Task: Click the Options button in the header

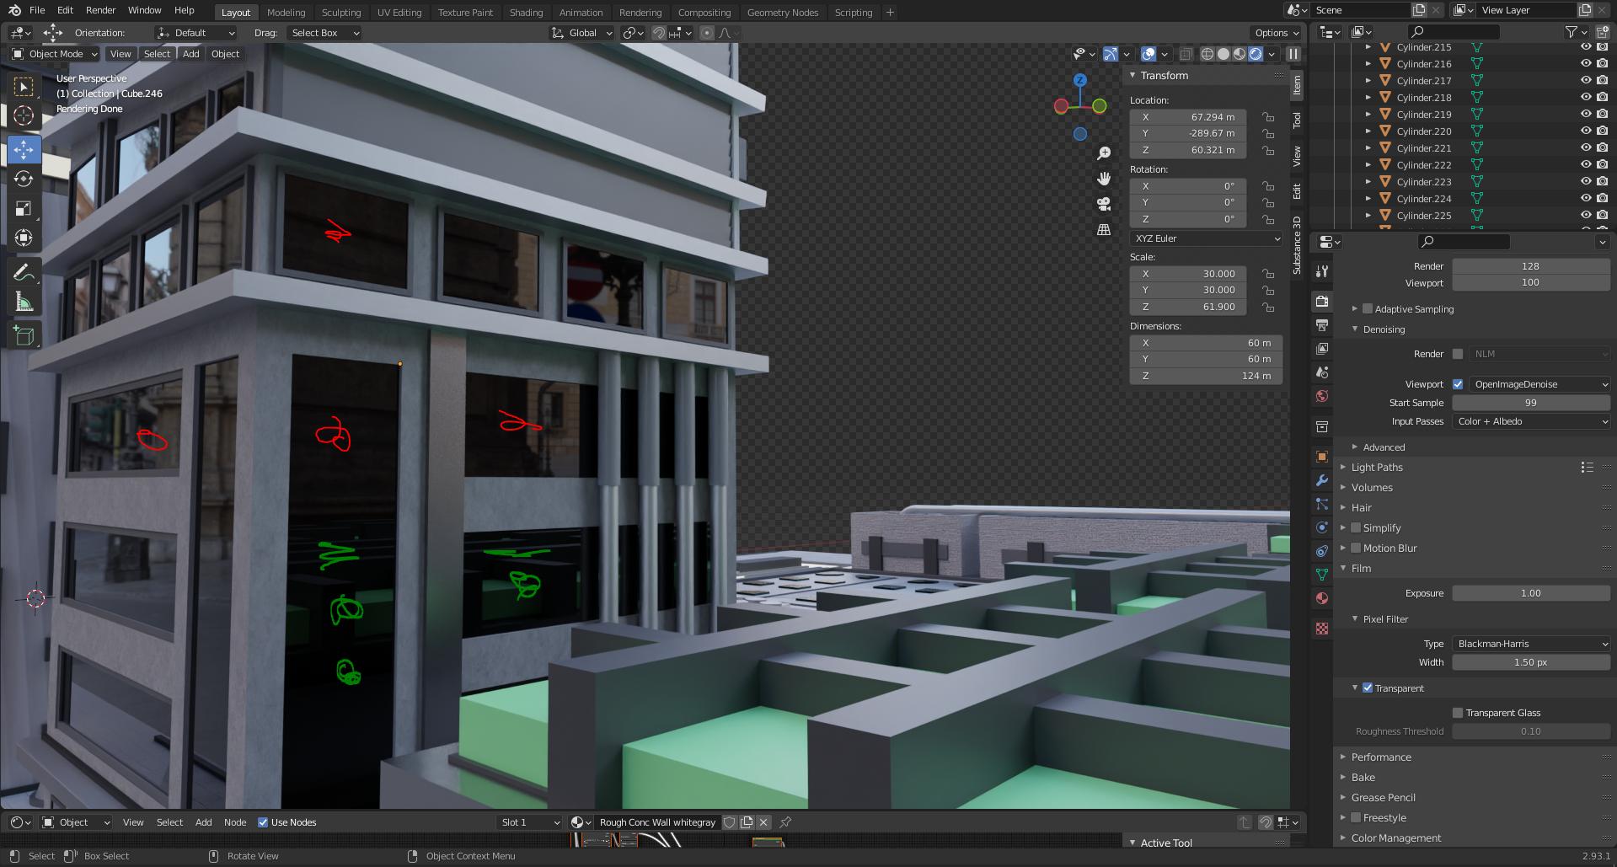Action: [x=1275, y=32]
